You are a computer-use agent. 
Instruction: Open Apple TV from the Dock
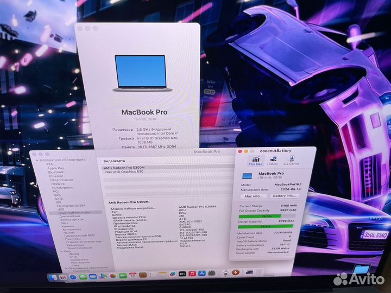(x=182, y=274)
